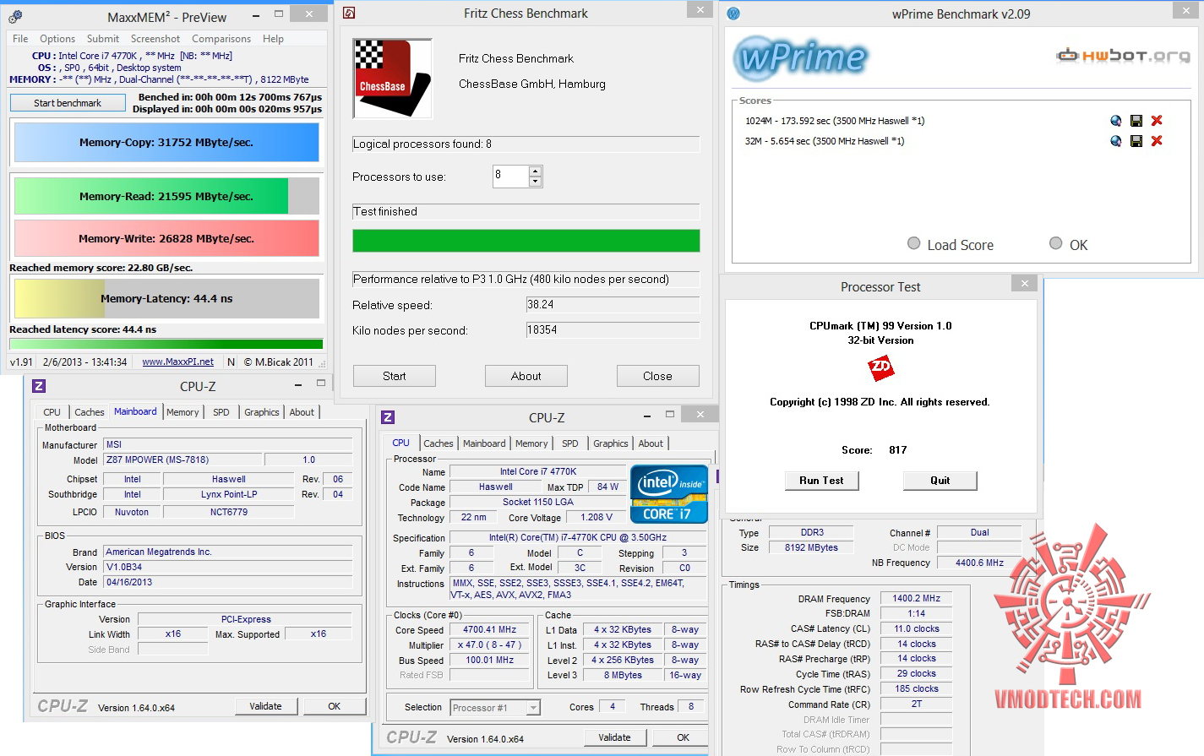Viewport: 1204px width, 756px height.
Task: Open the Comparisons menu in MaxxMEM
Action: pyautogui.click(x=221, y=39)
